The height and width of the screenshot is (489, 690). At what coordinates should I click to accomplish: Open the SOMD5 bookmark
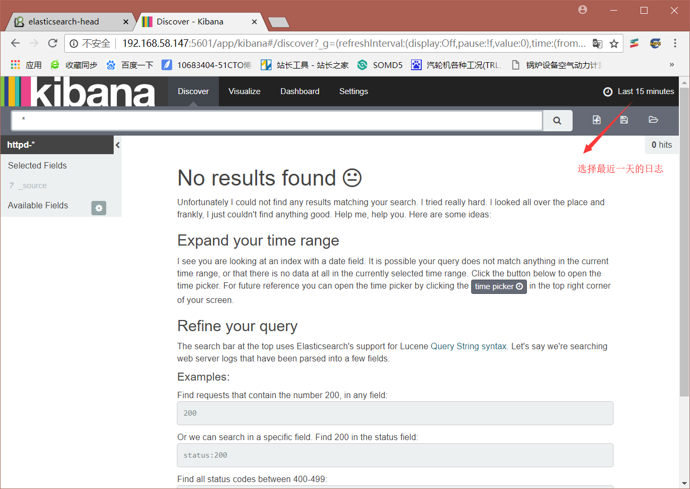(x=380, y=65)
